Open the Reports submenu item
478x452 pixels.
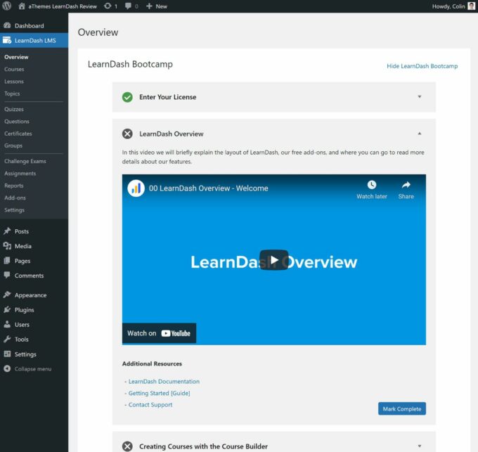pyautogui.click(x=14, y=186)
